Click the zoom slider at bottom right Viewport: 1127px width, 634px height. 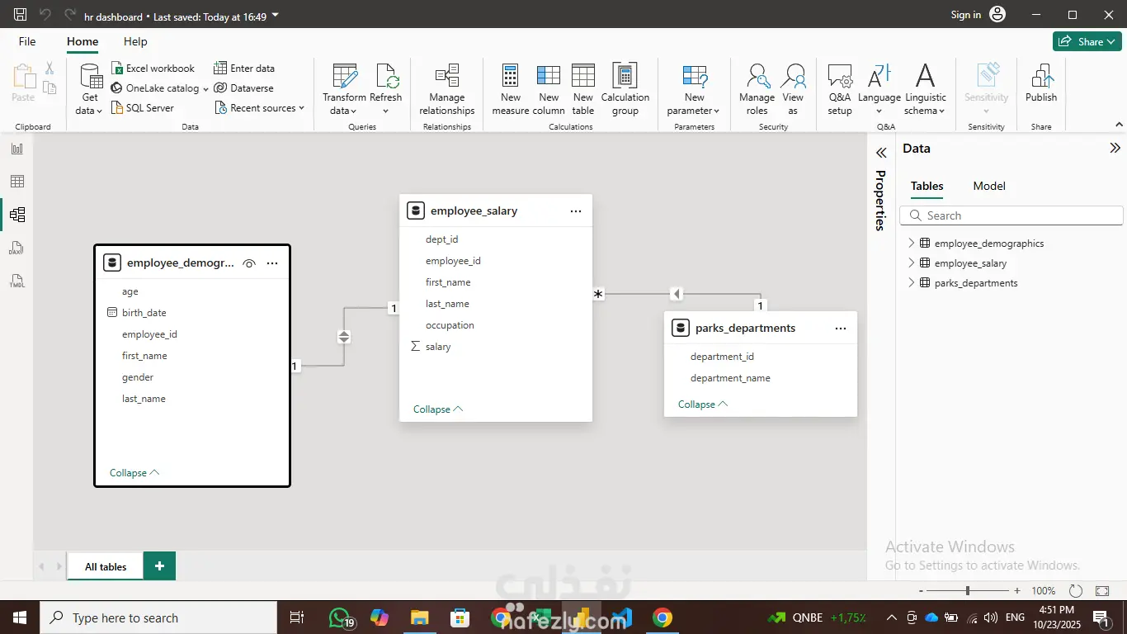[968, 591]
